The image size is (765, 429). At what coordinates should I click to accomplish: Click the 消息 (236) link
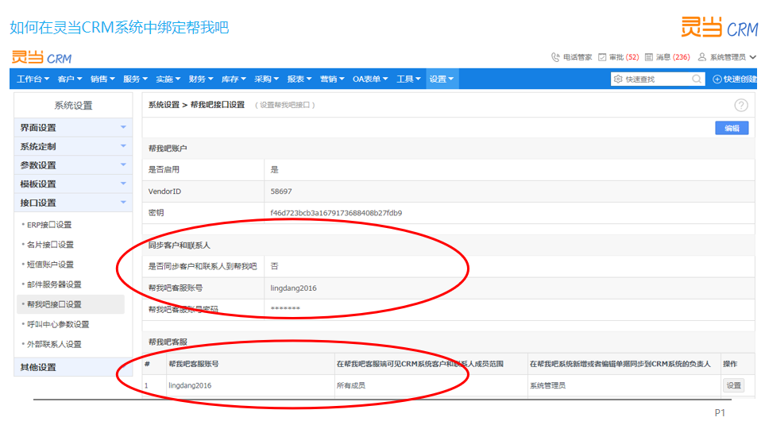673,57
